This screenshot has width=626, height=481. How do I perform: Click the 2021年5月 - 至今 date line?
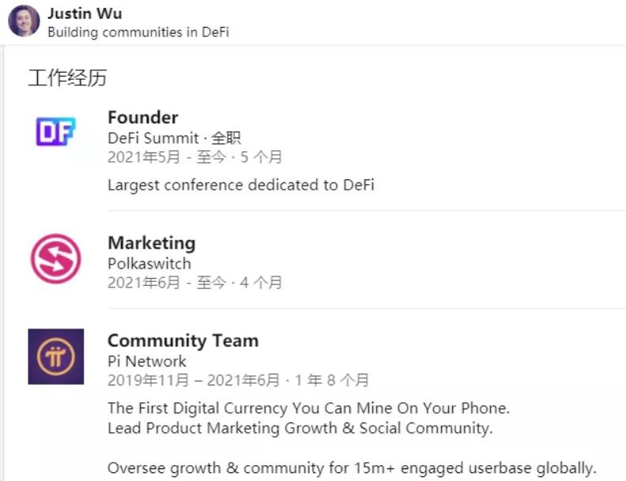(194, 157)
